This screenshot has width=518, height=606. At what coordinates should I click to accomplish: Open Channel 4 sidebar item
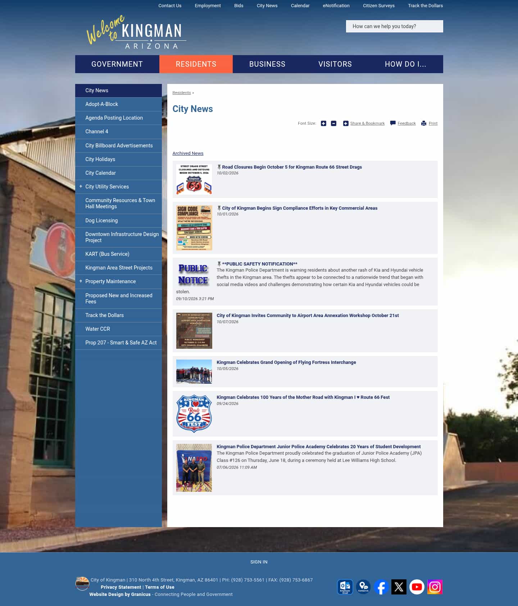118,132
